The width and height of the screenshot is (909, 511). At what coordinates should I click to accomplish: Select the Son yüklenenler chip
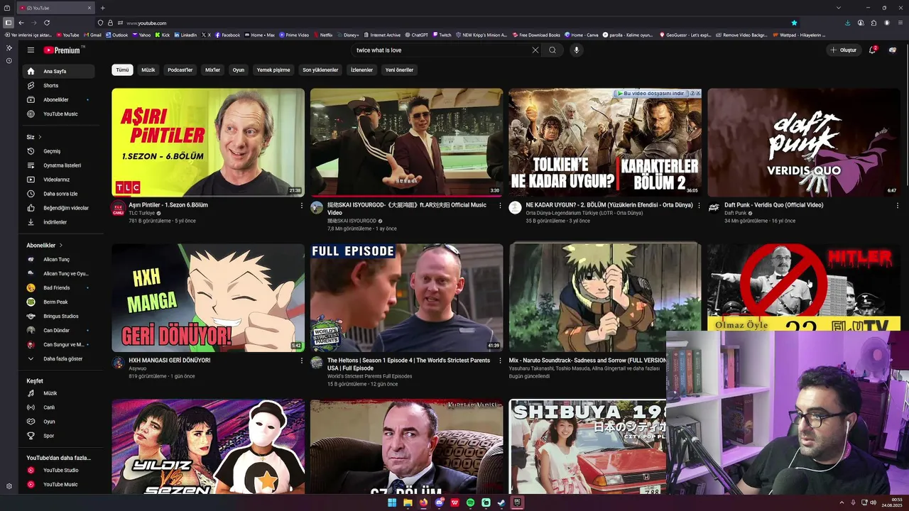320,70
